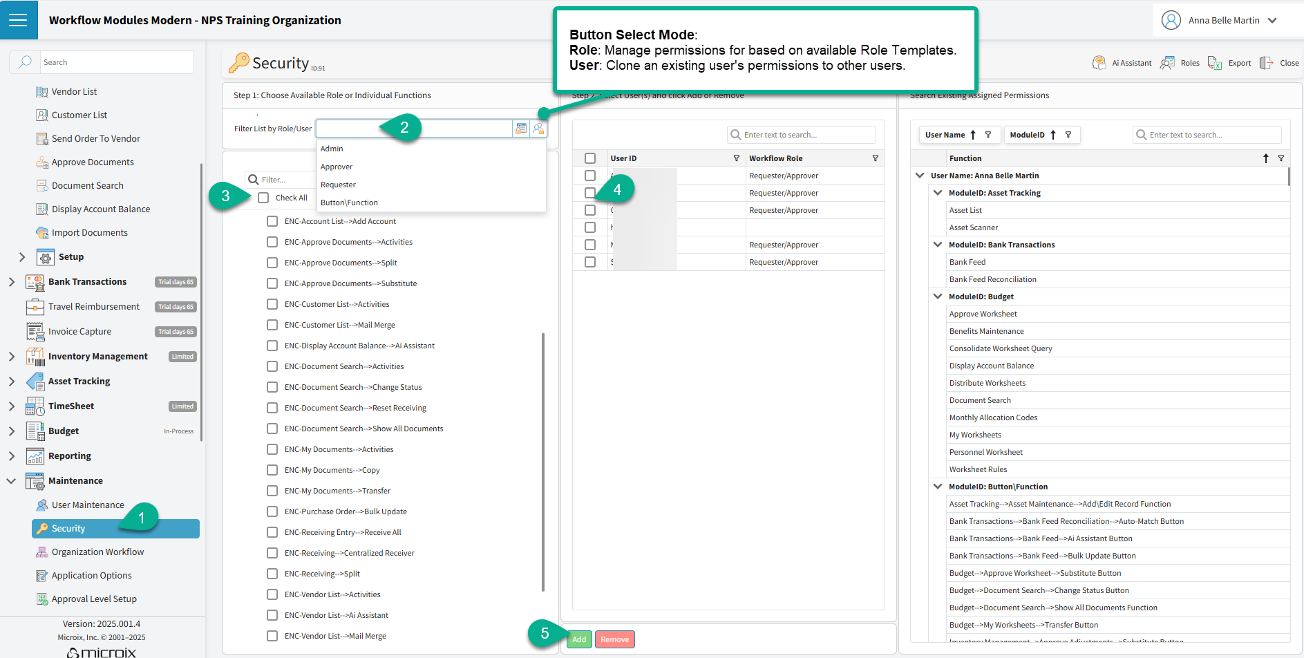Click the Export to Excel icon
This screenshot has height=658, width=1304.
1214,63
